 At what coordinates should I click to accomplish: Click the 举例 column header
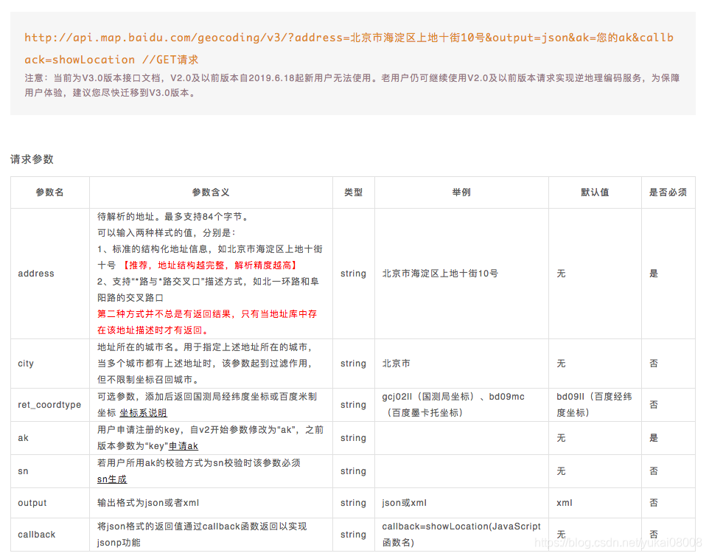[461, 192]
